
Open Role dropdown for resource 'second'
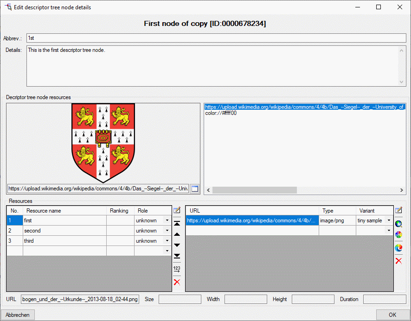point(167,231)
